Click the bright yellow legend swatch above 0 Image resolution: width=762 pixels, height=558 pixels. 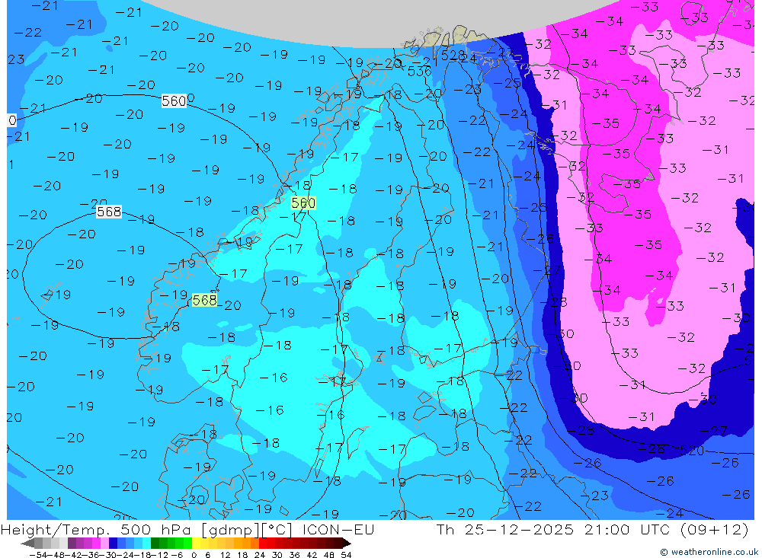(x=197, y=543)
